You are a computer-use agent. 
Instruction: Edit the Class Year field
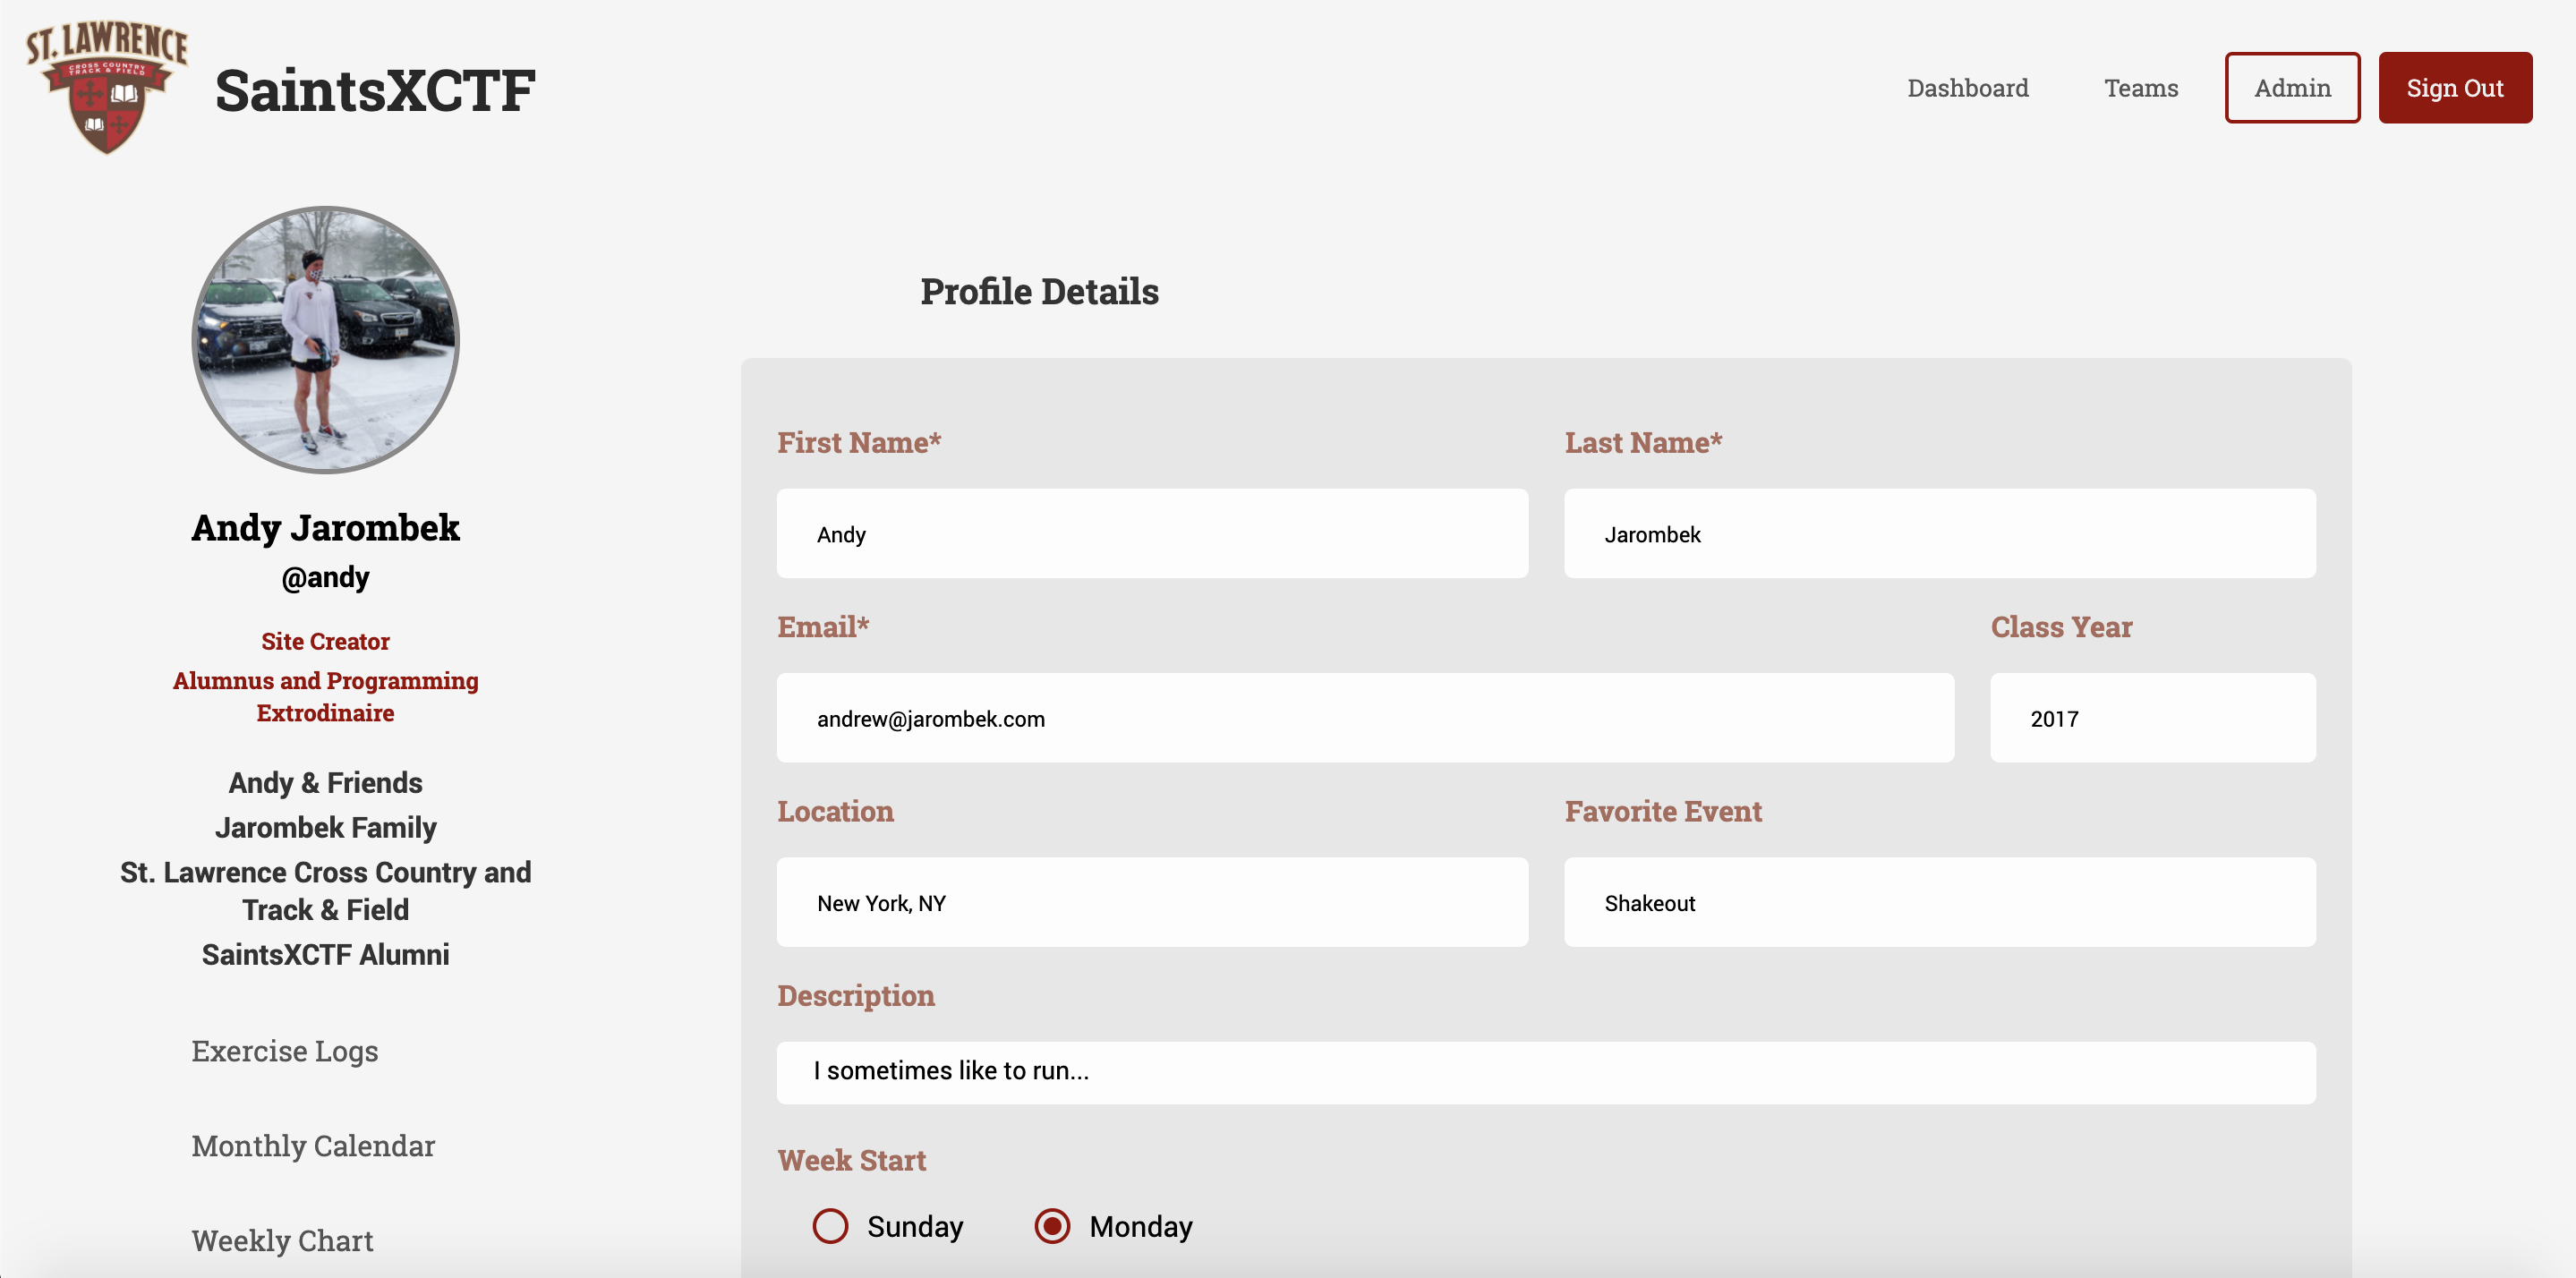coord(2152,718)
